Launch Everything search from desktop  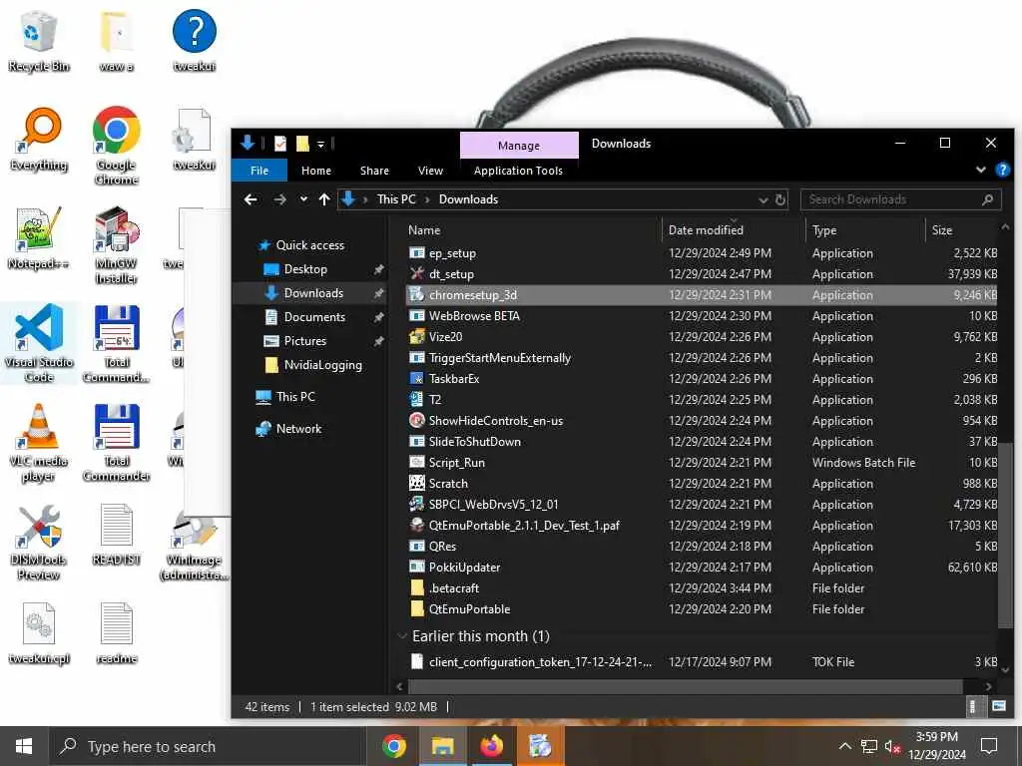(39, 140)
